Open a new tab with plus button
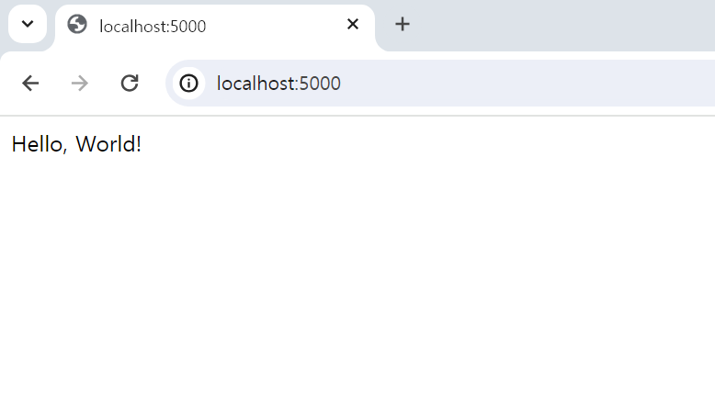 point(403,24)
